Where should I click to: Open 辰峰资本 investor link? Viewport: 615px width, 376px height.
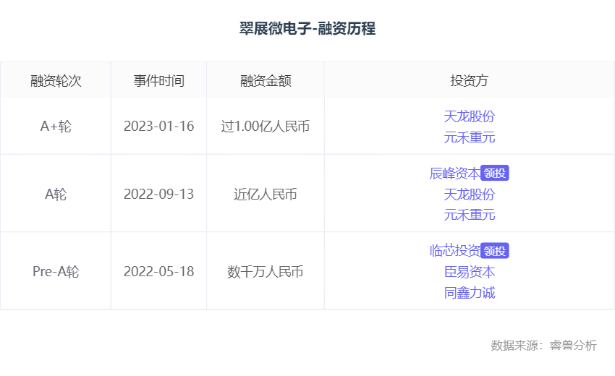coord(454,173)
